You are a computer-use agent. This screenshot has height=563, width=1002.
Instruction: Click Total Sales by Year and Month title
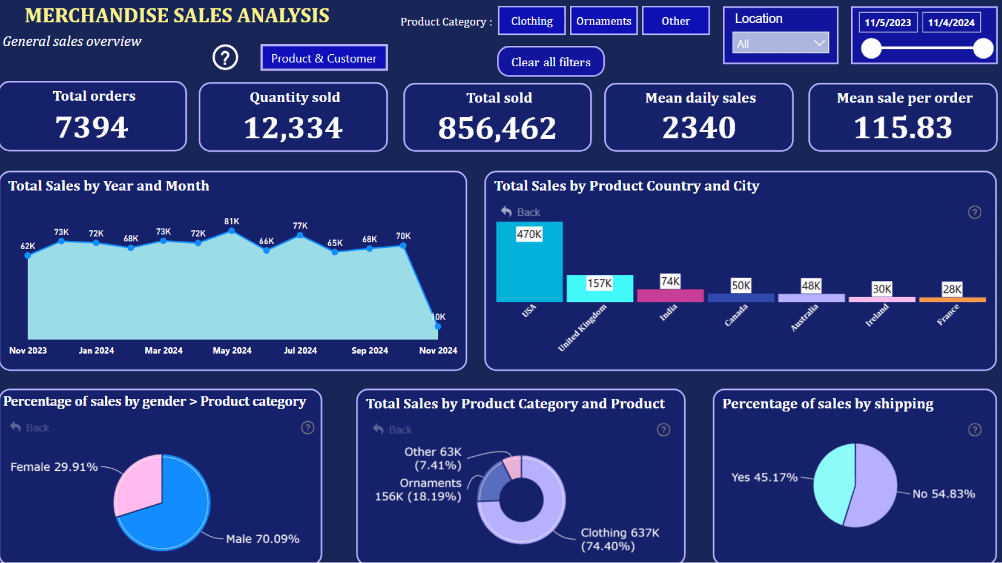[109, 186]
